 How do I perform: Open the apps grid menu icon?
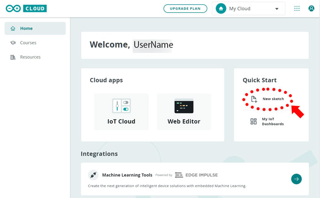297,8
